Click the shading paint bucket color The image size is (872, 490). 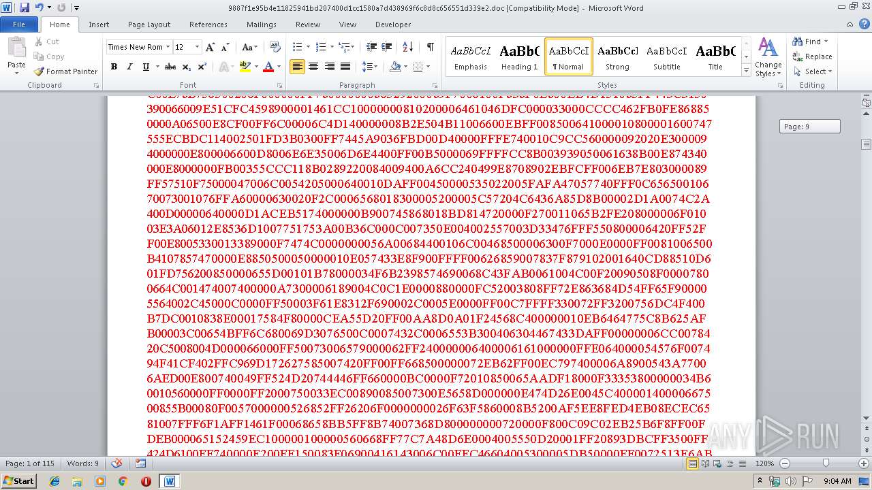coord(395,67)
